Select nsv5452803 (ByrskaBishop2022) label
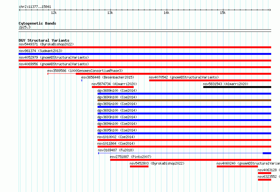Screen dimensions: 280x192 (x=157, y=163)
